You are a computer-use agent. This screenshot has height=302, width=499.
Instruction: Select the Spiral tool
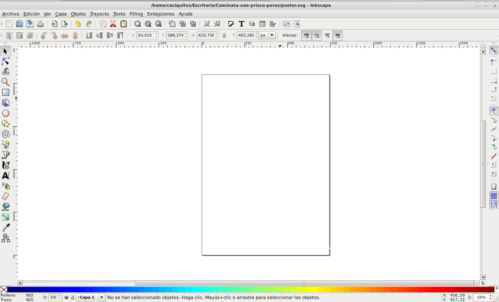(5, 134)
